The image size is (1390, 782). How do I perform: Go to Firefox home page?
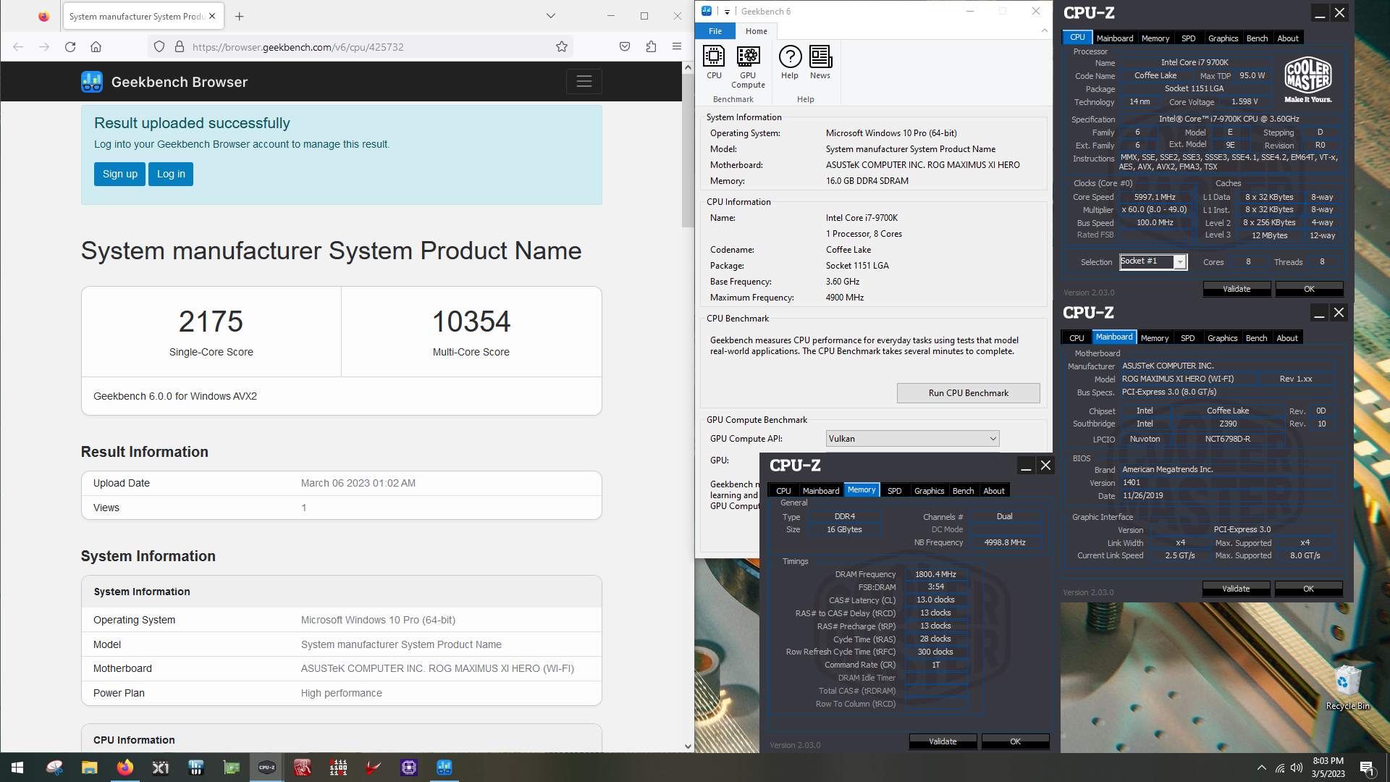click(x=96, y=47)
